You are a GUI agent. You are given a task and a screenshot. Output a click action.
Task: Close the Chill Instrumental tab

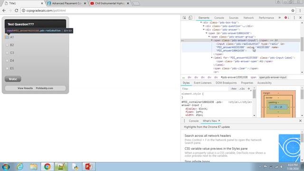click(x=128, y=3)
